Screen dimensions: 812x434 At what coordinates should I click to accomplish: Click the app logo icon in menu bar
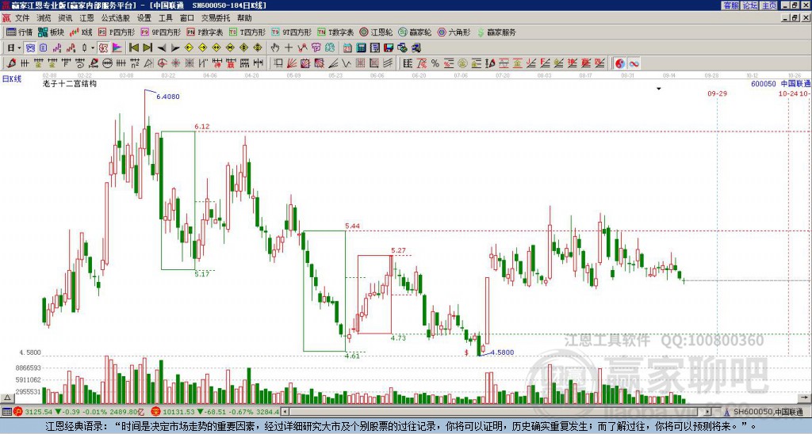tap(6, 18)
